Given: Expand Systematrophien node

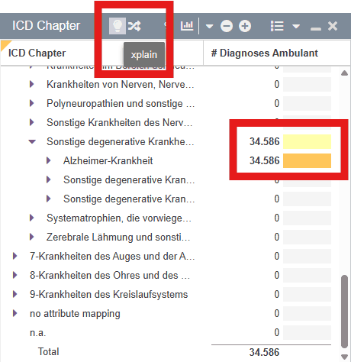Looking at the screenshot, I should pos(31,218).
